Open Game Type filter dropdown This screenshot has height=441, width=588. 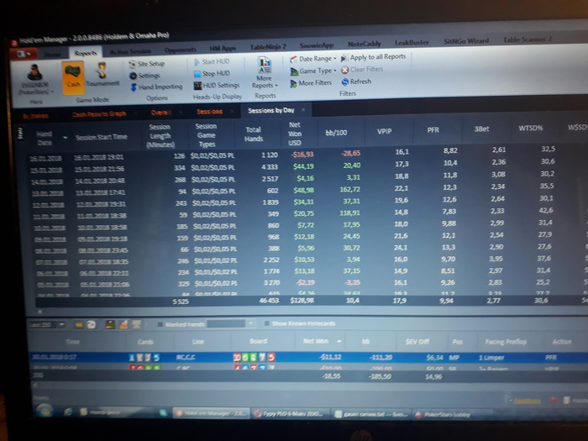point(313,71)
